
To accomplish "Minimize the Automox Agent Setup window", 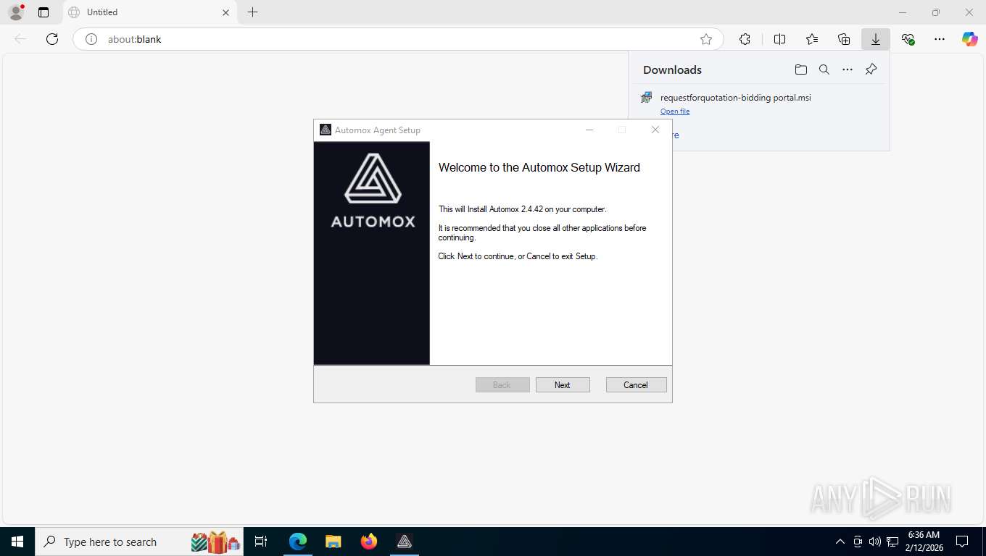I will pos(589,130).
